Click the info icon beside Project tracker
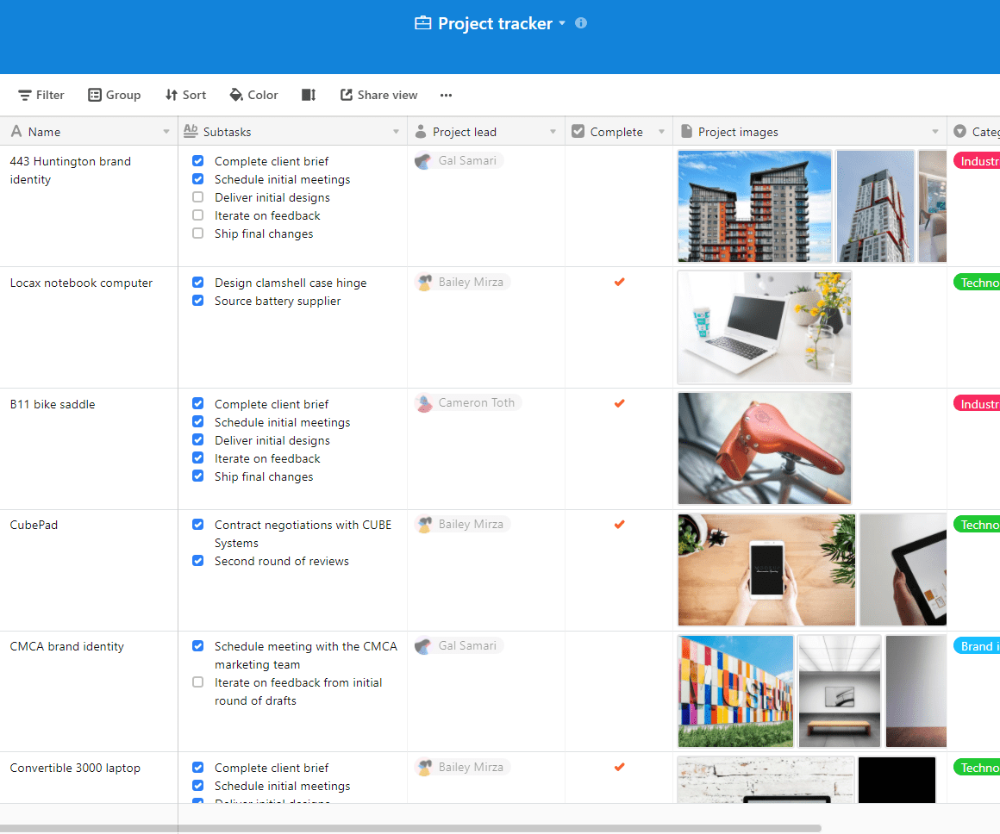 581,23
